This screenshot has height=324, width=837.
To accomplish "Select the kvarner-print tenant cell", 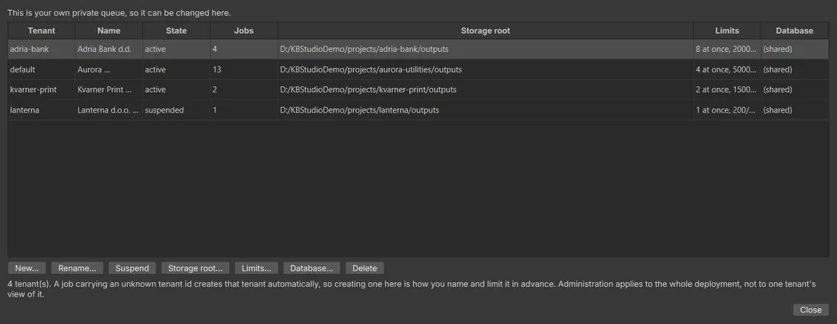I will (42, 90).
